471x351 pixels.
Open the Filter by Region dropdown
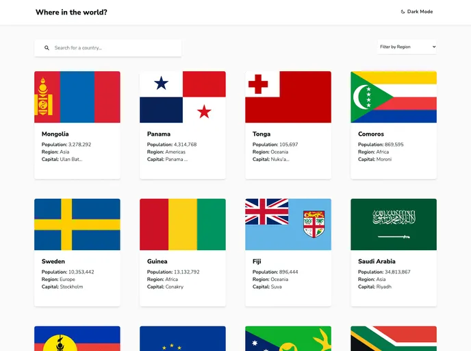pyautogui.click(x=407, y=47)
